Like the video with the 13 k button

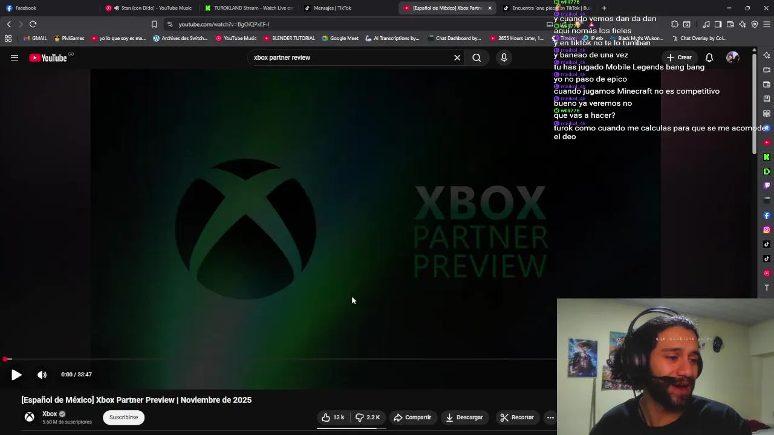(x=333, y=417)
